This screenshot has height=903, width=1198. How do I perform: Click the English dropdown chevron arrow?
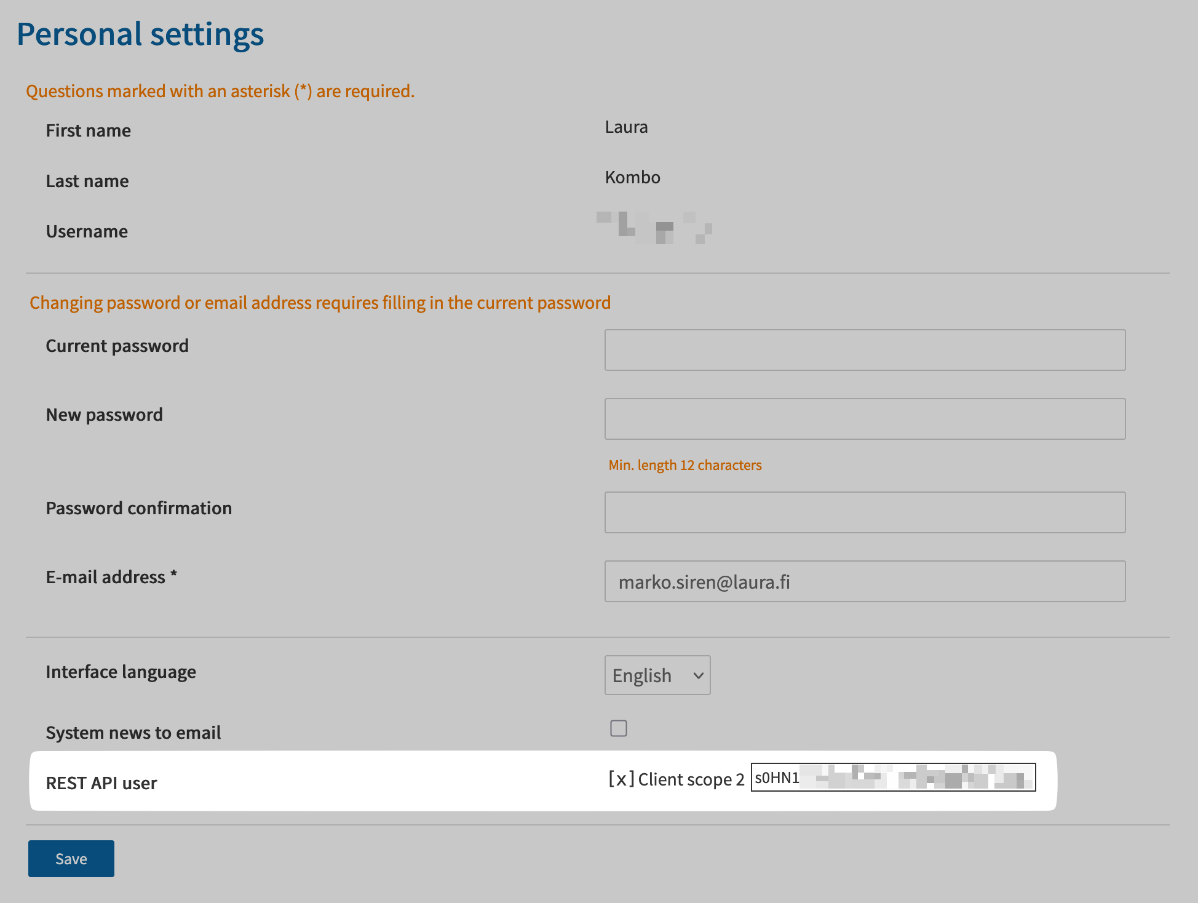point(698,675)
